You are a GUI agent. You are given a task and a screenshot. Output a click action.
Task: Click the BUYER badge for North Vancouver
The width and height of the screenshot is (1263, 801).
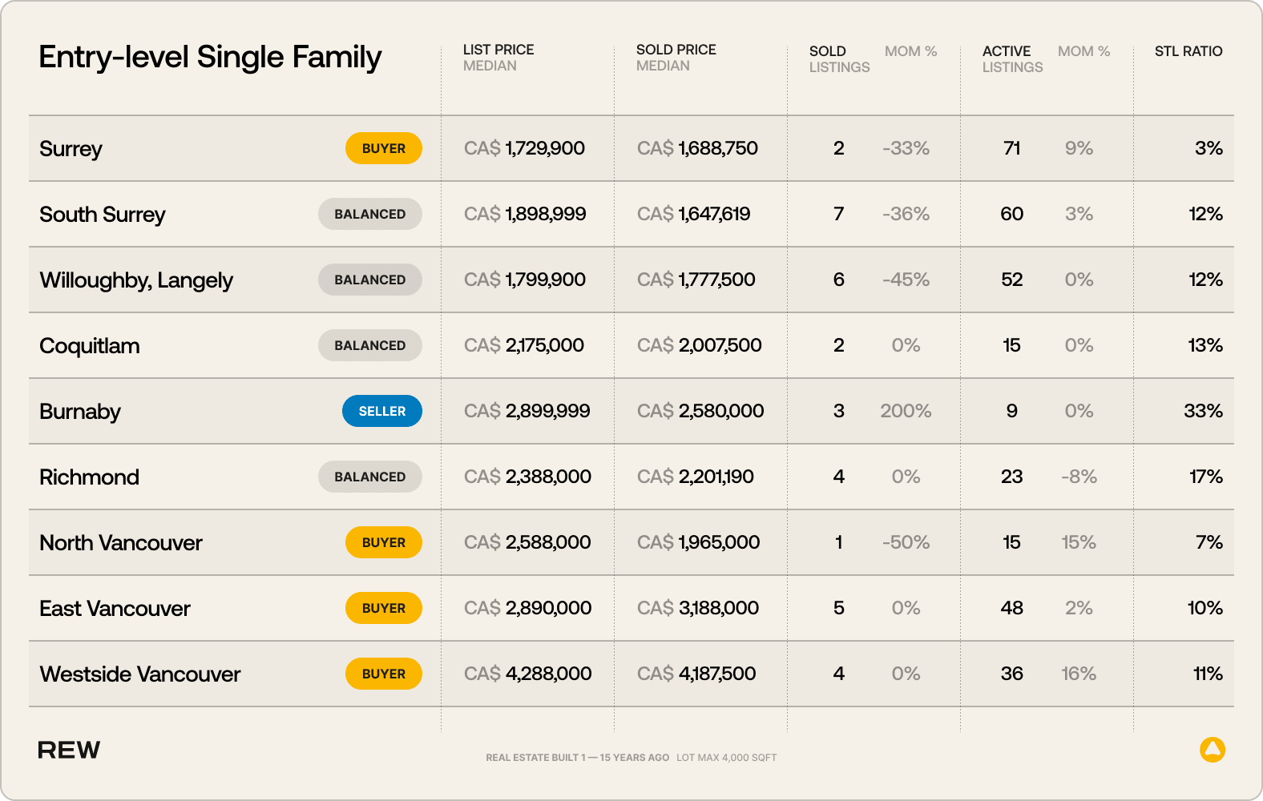384,542
